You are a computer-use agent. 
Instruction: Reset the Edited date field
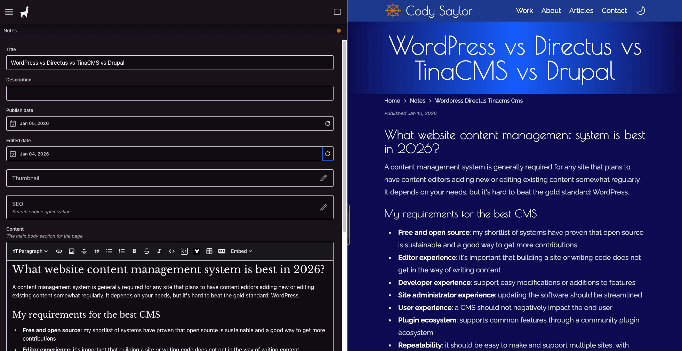point(328,154)
